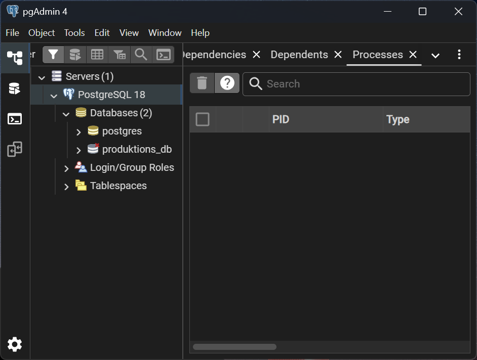This screenshot has width=477, height=360.
Task: Click the View Data table icon
Action: pos(97,55)
